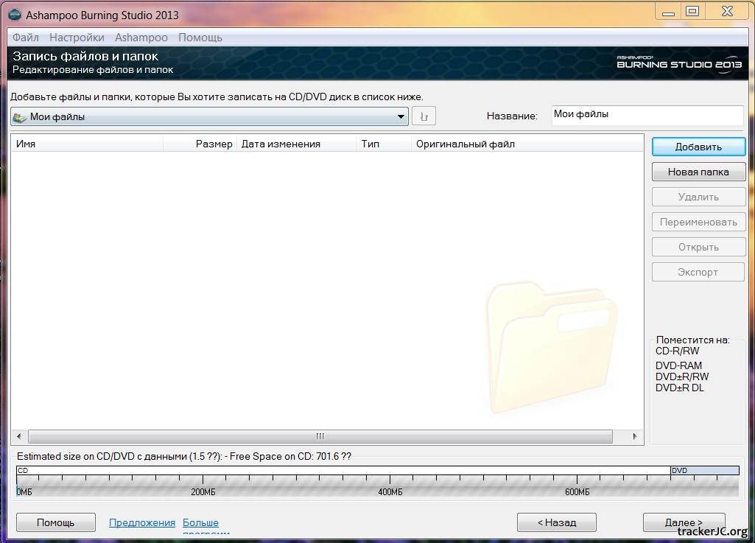The image size is (755, 543).
Task: Click the Далее > button
Action: point(683,522)
